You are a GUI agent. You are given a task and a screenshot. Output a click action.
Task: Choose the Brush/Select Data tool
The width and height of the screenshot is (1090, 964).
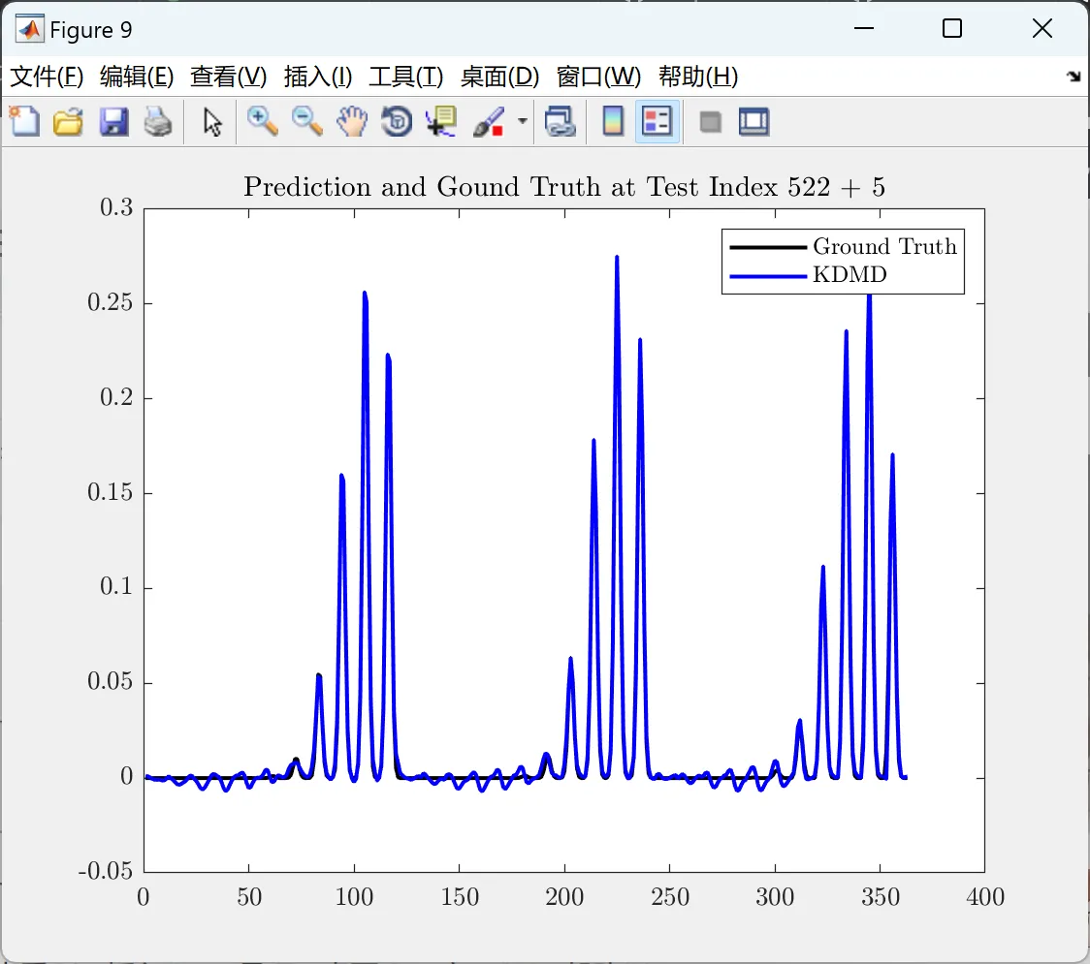tap(489, 121)
